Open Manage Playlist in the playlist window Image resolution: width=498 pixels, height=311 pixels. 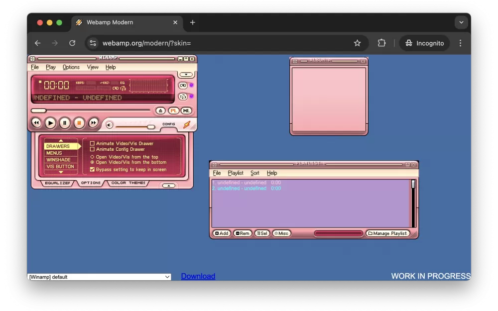387,233
